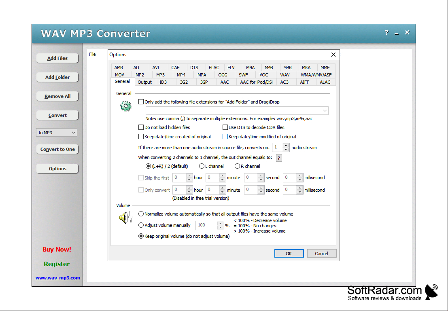Screen dimensions: 448x311
Task: Click the manual volume percentage field
Action: pyautogui.click(x=206, y=225)
